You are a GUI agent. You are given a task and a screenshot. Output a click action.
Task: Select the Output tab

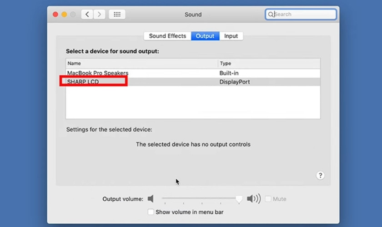(x=205, y=36)
